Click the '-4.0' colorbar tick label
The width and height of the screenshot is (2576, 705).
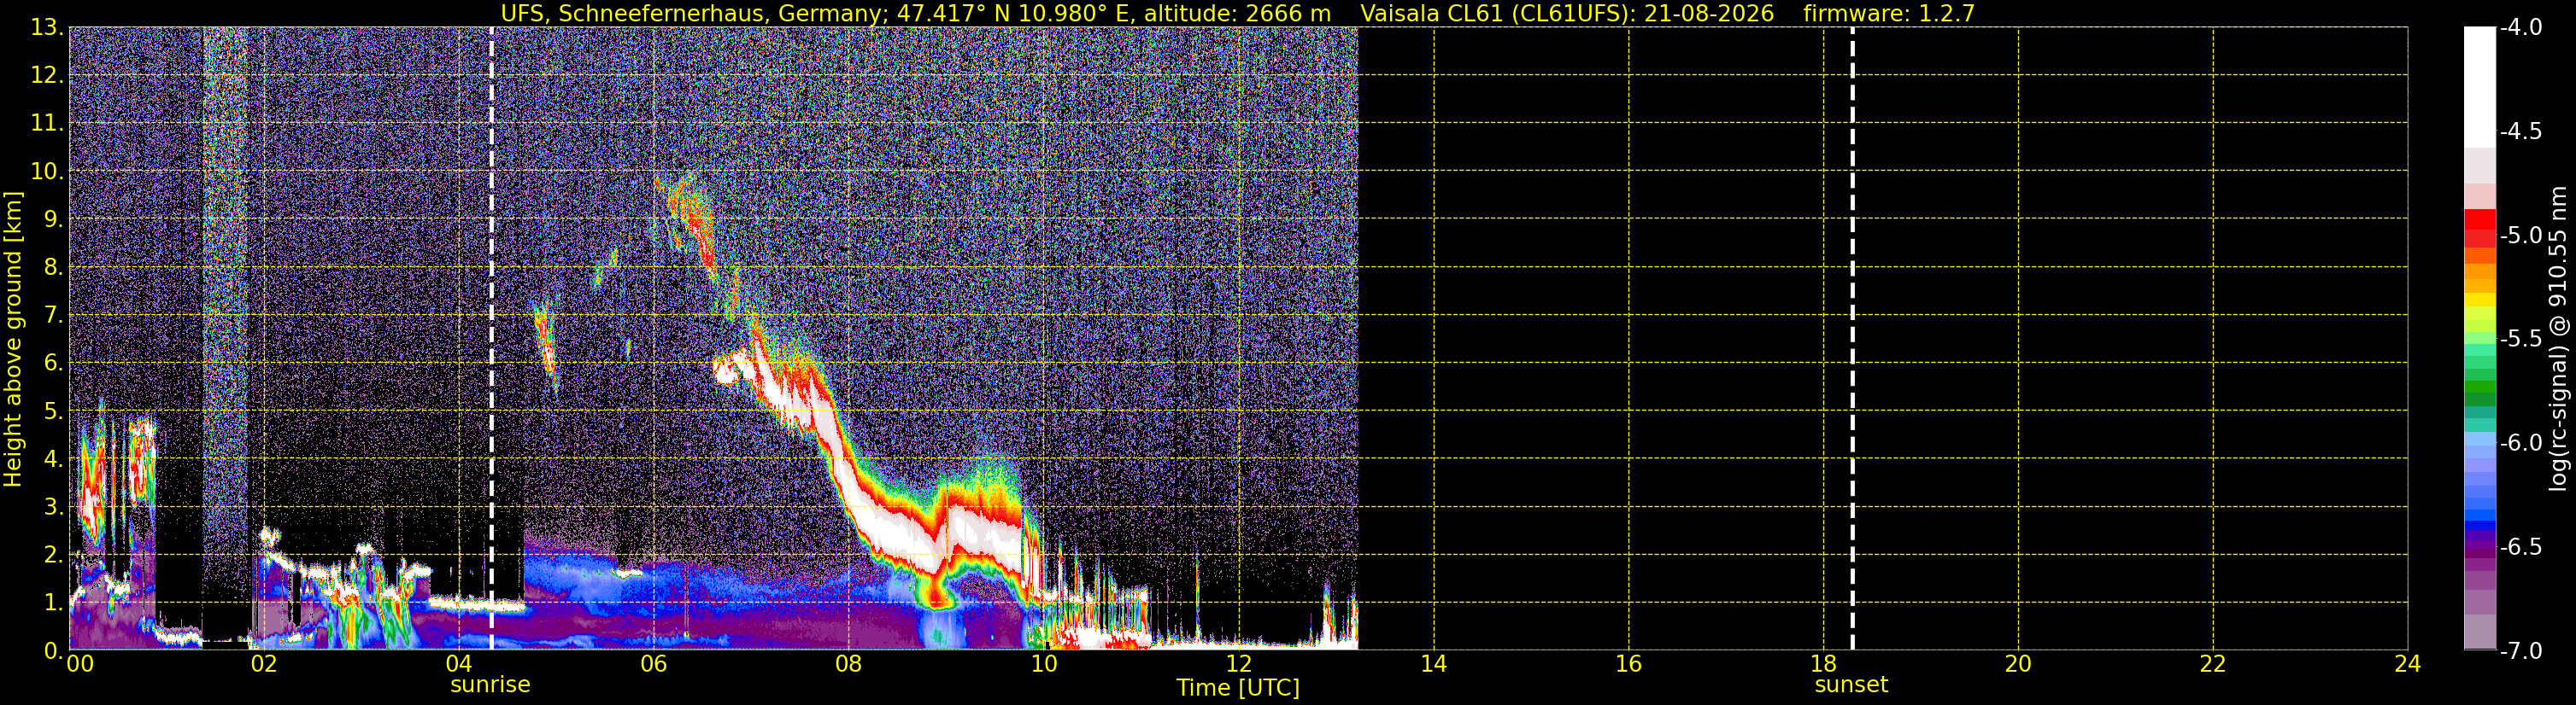coord(2520,28)
